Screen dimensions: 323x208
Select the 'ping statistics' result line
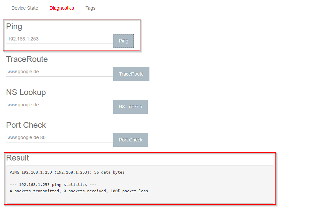pos(53,185)
